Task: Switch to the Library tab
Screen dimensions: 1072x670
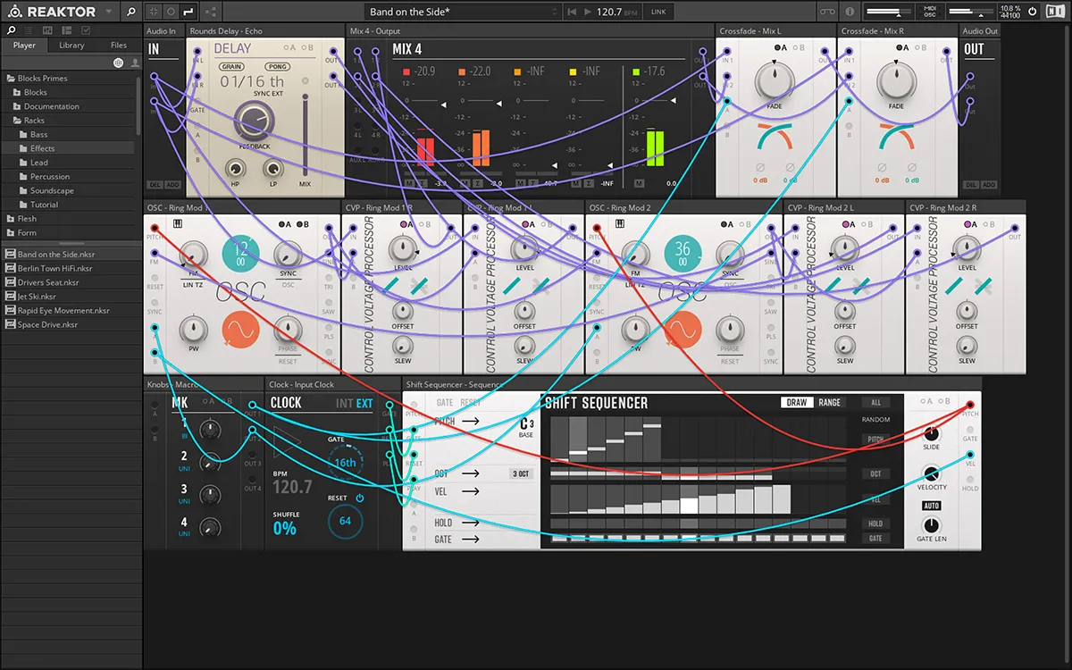Action: (71, 45)
